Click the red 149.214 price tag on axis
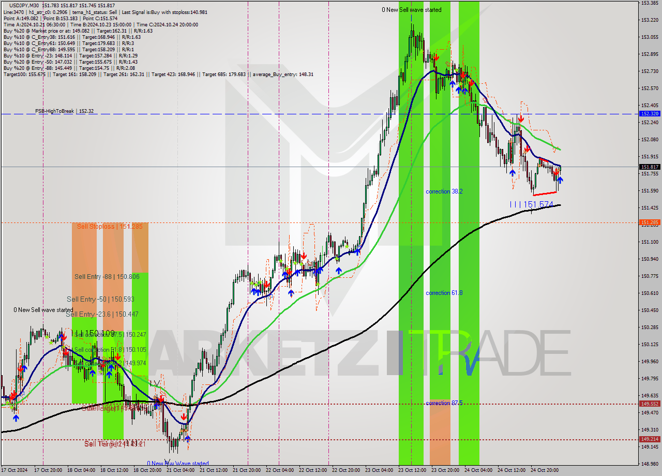 point(650,439)
